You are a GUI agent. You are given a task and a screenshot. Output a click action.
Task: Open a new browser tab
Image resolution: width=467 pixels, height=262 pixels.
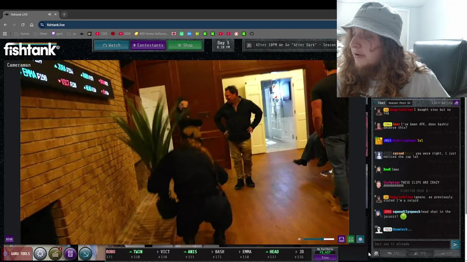(x=64, y=15)
